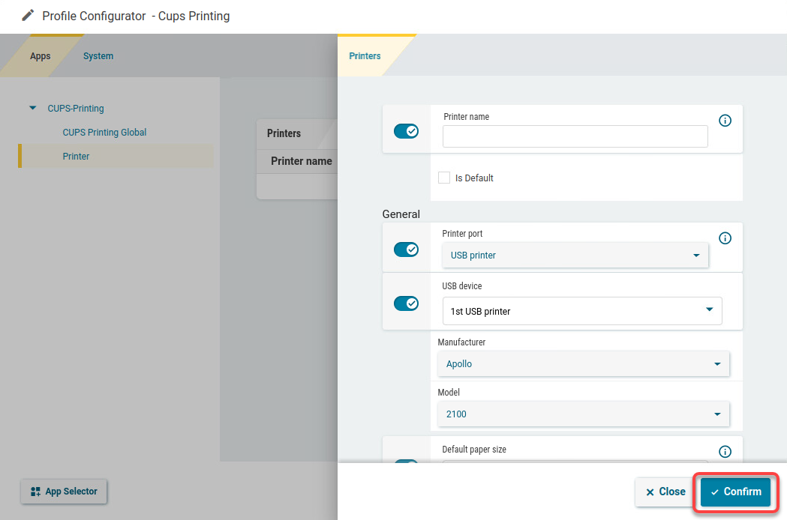Click info icon next to Printer port
The height and width of the screenshot is (520, 787).
click(725, 238)
